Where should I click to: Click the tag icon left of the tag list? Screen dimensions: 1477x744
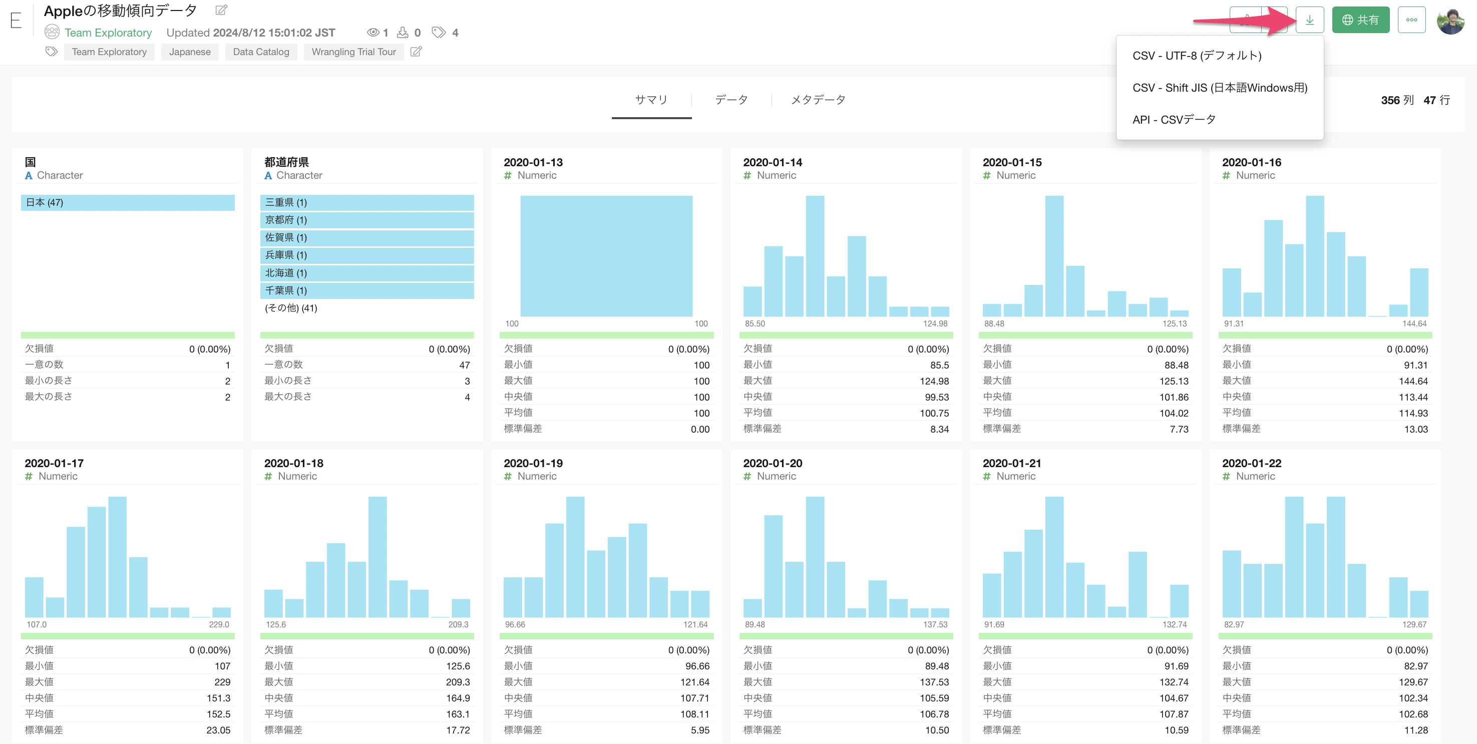coord(52,52)
